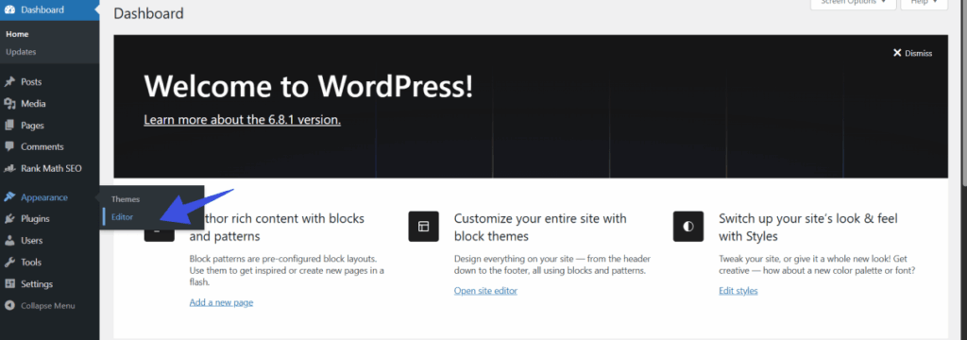
Task: Select Home under Dashboard
Action: 17,34
